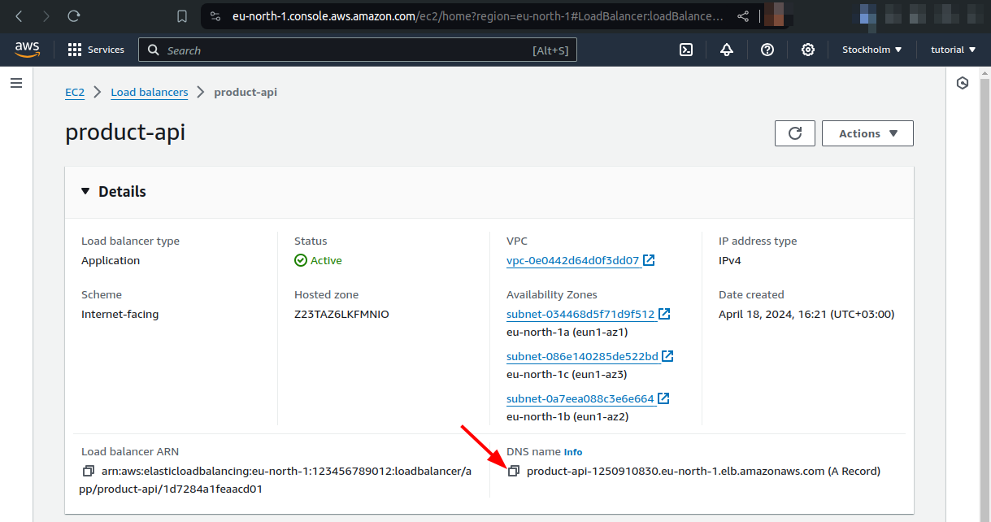Screen dimensions: 991x522
Task: Click the Active status text
Action: tap(326, 261)
